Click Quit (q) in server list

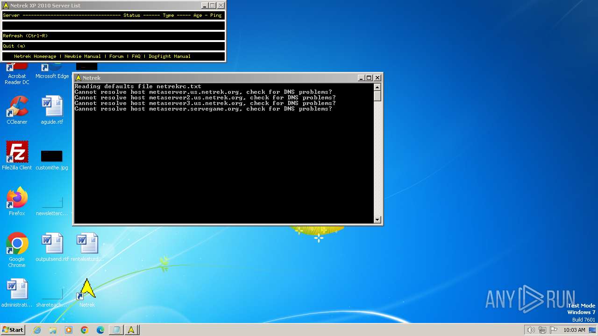click(114, 46)
